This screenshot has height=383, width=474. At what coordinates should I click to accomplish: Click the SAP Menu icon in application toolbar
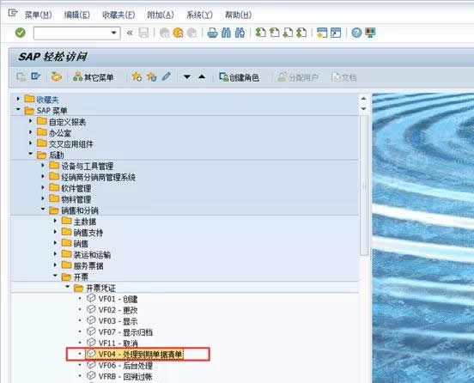(36, 76)
